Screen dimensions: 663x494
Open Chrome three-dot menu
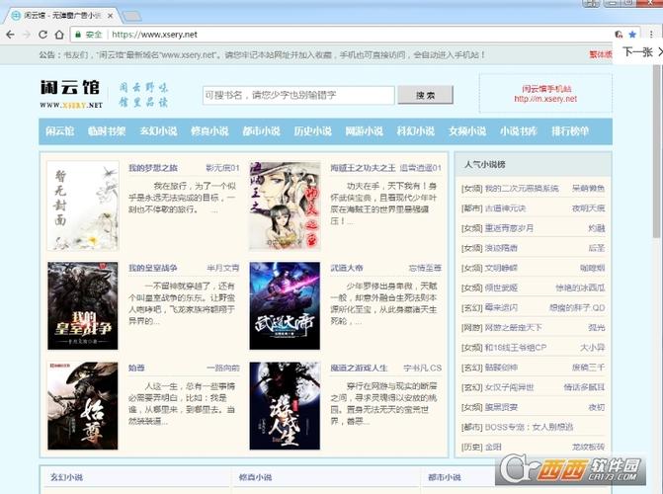coord(651,35)
